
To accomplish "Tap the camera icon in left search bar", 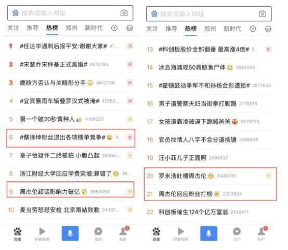I will [124, 13].
